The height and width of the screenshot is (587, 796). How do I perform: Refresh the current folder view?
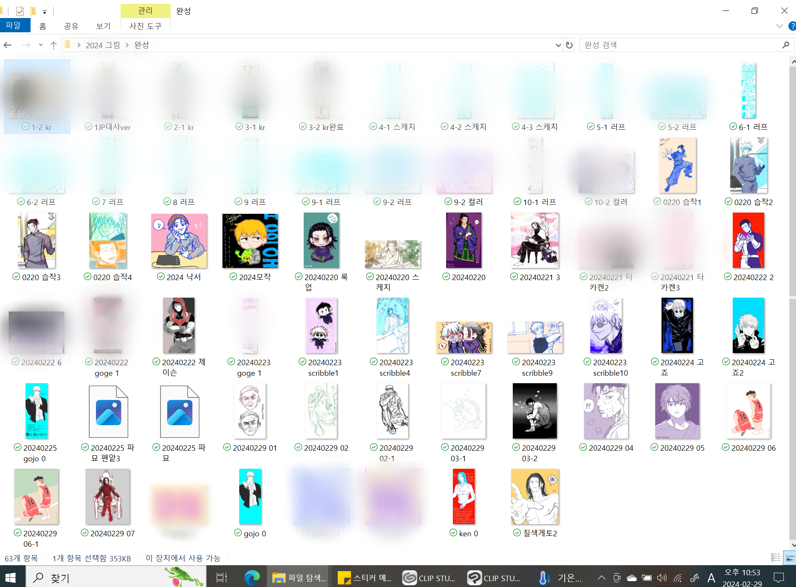coord(569,45)
